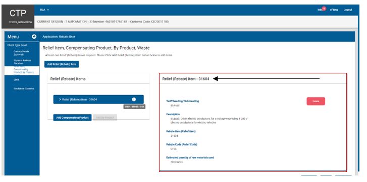
Task: Click Estimated quantity of raw materials used label
Action: 190,158
